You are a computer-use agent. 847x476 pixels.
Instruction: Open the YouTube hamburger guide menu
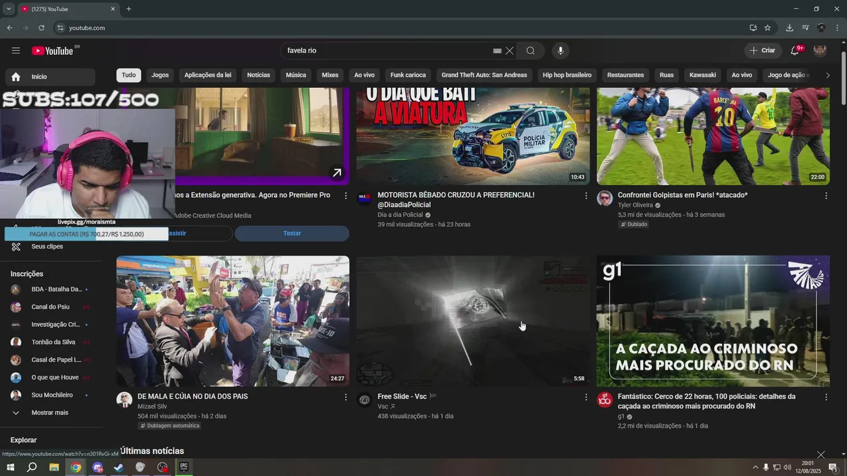[x=16, y=51]
